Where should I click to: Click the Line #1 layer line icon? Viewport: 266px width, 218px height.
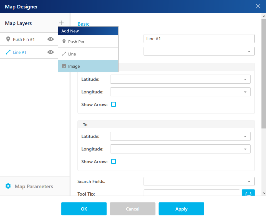[x=8, y=52]
